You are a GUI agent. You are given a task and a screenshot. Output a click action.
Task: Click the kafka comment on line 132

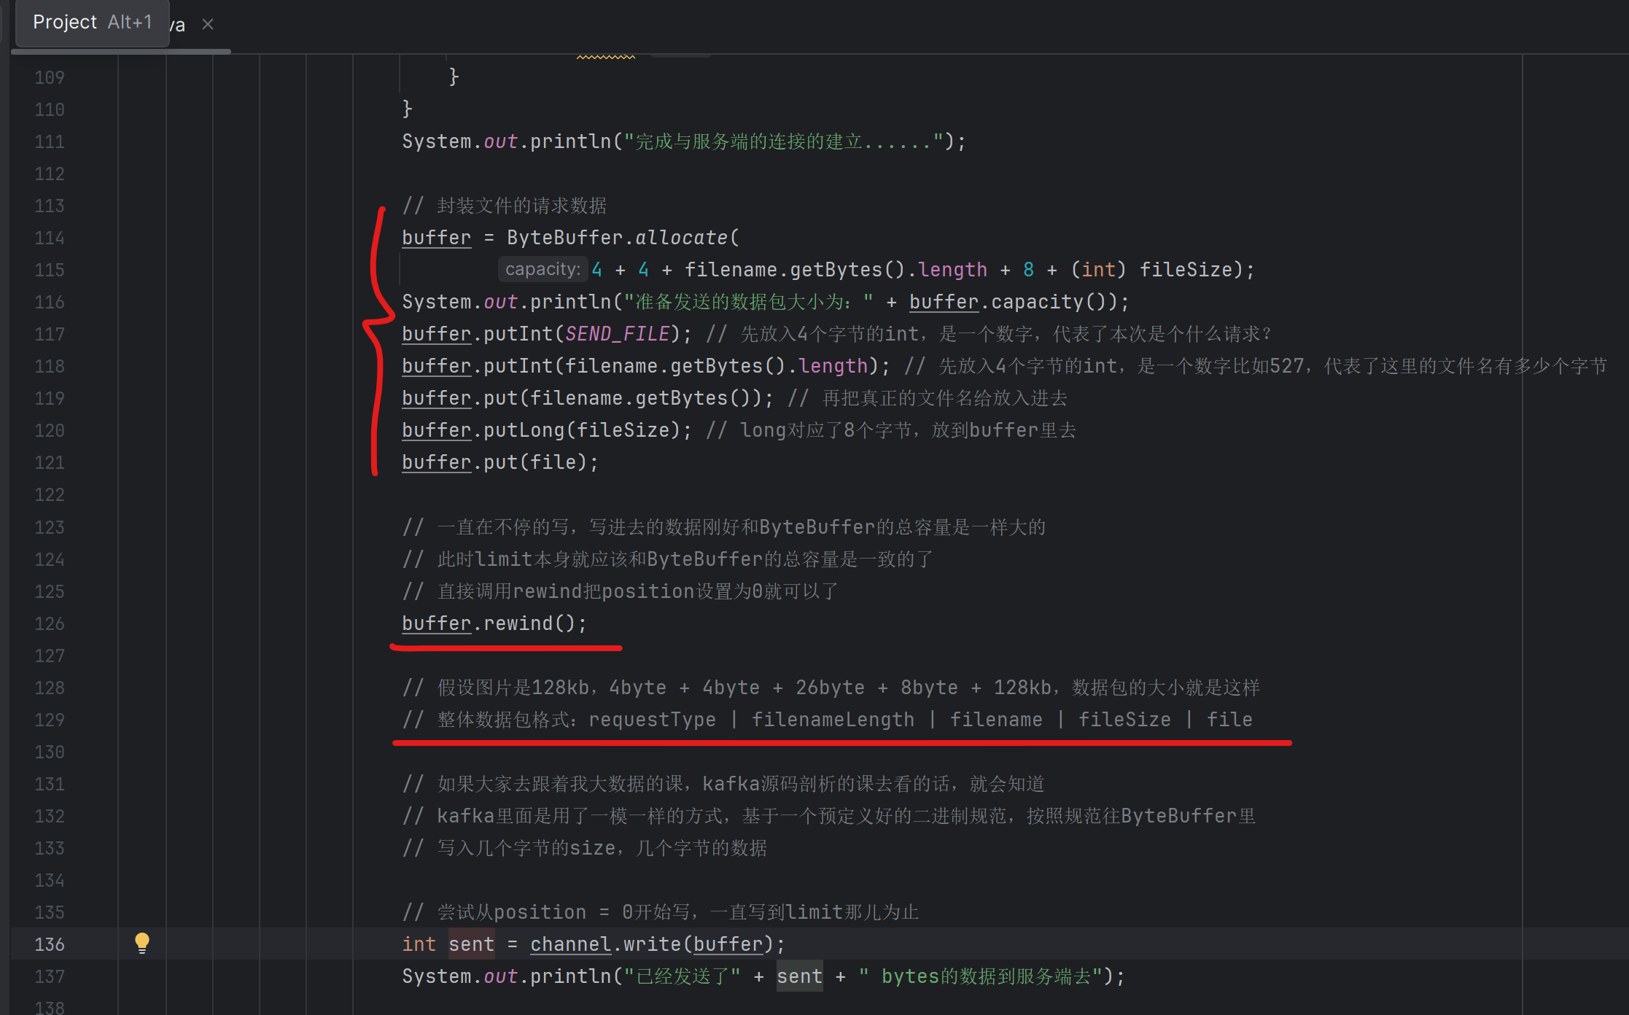(x=828, y=816)
